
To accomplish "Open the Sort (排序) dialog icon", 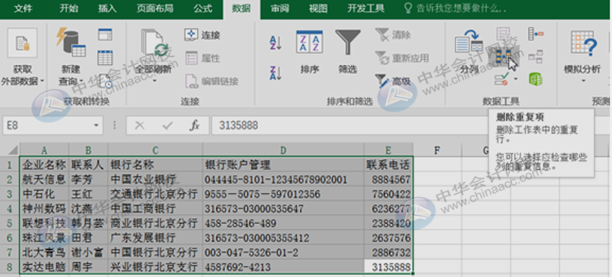I will pos(309,42).
